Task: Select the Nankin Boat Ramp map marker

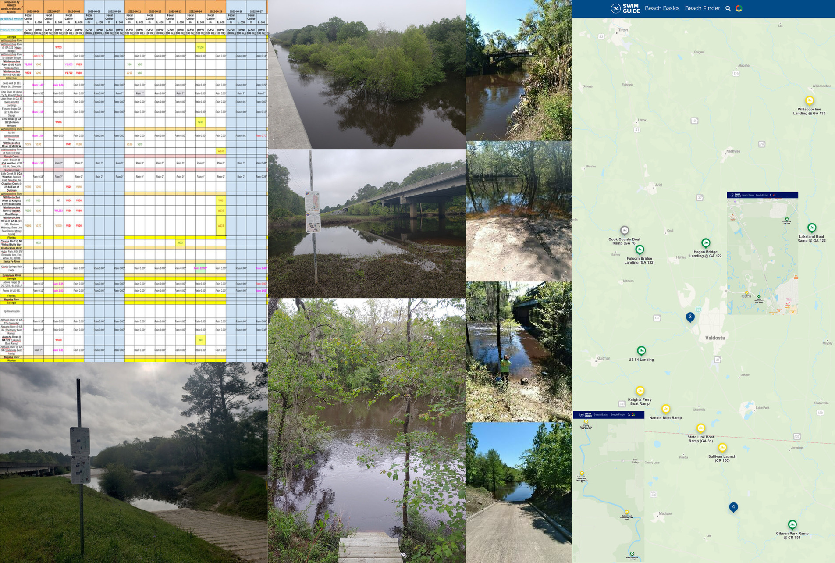Action: click(666, 409)
